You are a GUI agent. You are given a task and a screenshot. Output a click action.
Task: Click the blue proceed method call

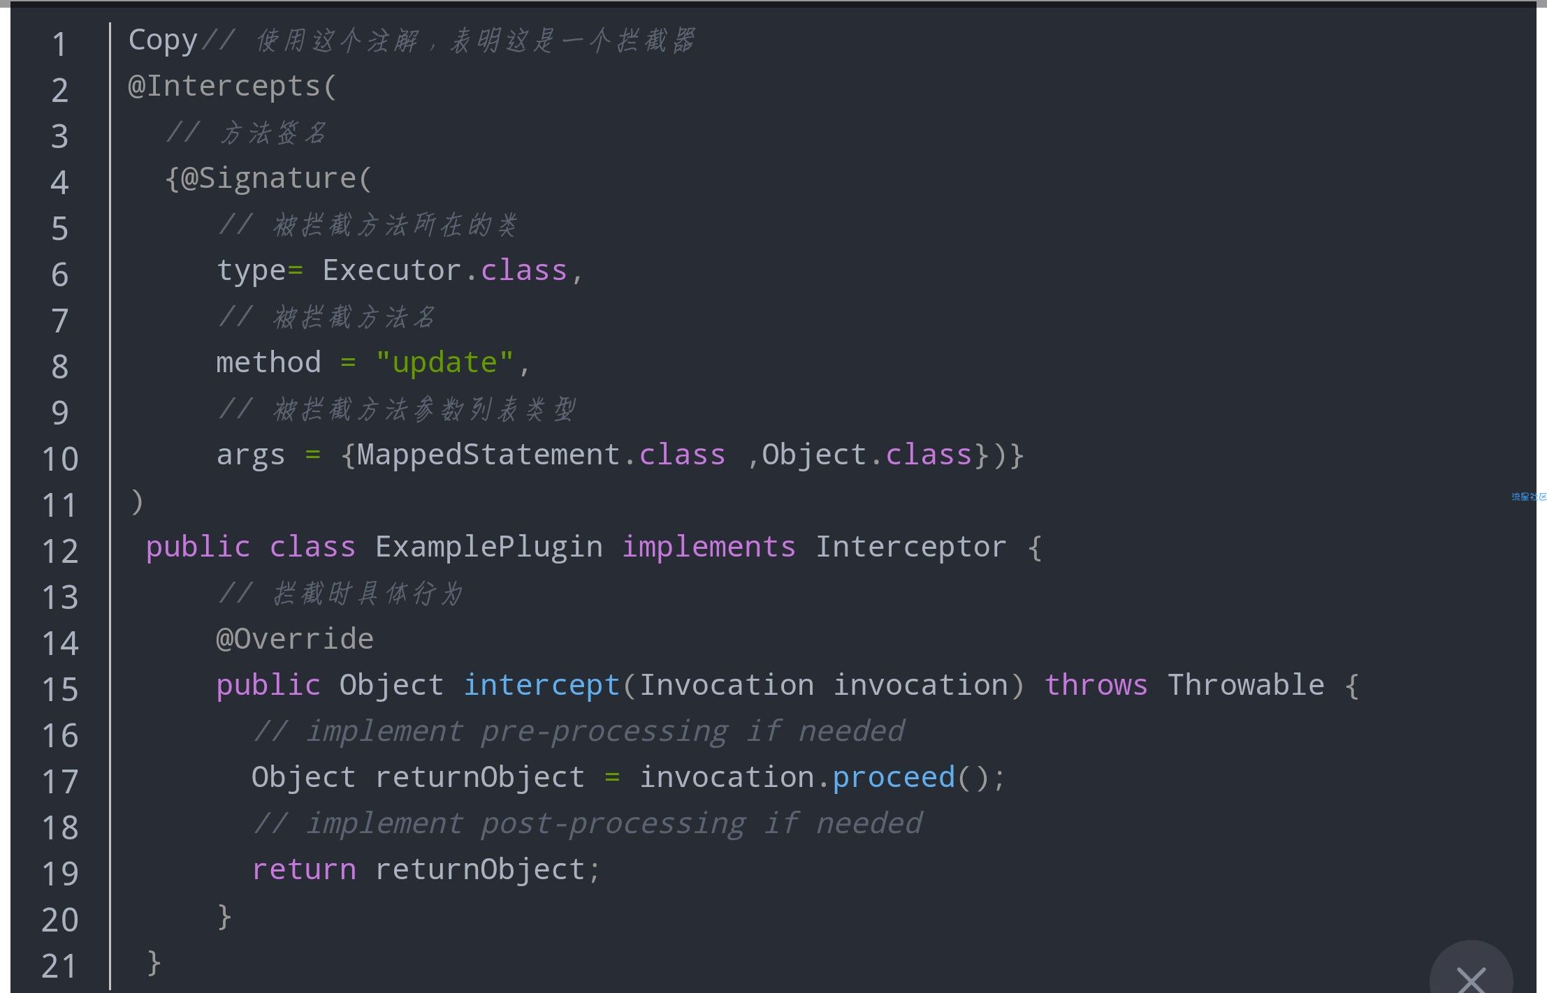893,777
